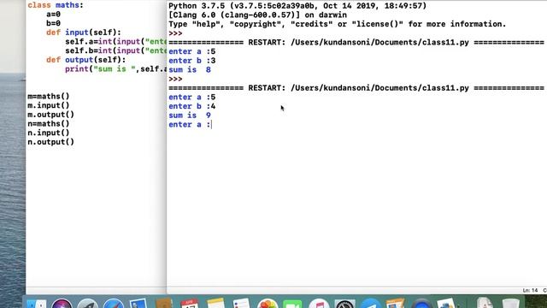This screenshot has width=547, height=308.
Task: Launch Safari from the Dock
Action: point(114,304)
